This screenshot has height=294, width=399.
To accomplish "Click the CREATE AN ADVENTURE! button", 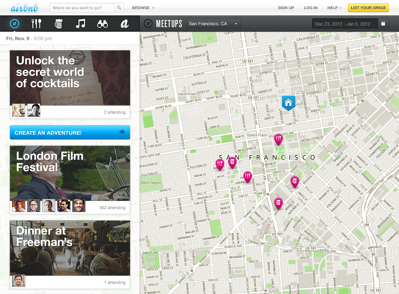I will pos(70,132).
